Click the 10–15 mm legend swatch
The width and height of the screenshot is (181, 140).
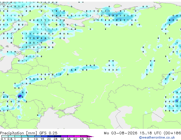coord(38,136)
